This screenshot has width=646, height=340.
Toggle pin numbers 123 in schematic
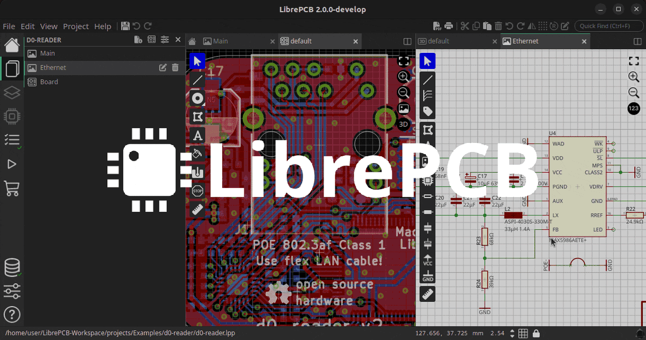(x=634, y=109)
